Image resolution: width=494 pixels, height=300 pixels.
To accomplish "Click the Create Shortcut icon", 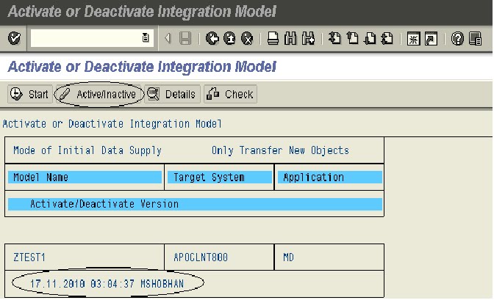I will (x=431, y=39).
